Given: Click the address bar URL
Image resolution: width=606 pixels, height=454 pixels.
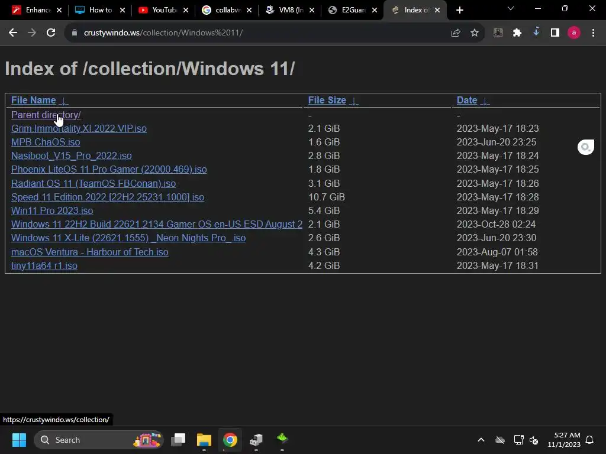Looking at the screenshot, I should click(163, 33).
